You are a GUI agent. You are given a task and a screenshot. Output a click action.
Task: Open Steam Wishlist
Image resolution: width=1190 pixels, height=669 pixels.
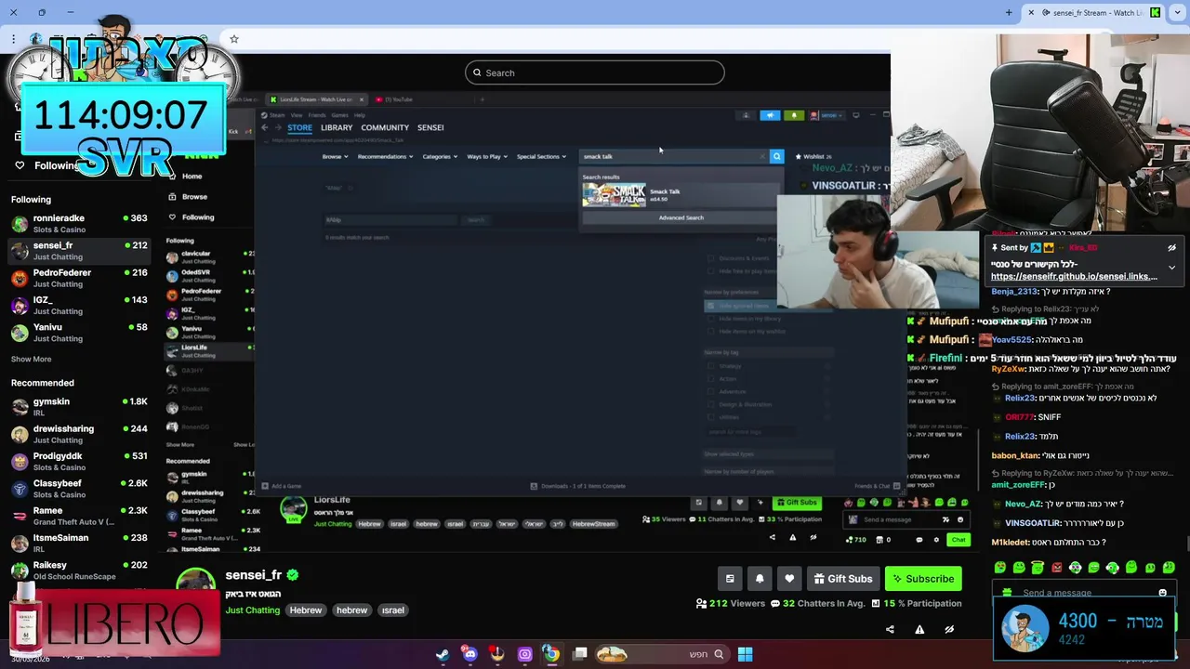pos(813,156)
